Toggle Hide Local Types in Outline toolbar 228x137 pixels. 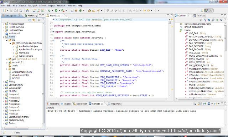(x=221, y=20)
